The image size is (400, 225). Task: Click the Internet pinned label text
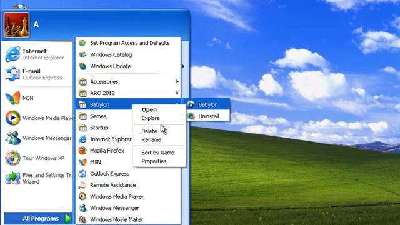(35, 51)
